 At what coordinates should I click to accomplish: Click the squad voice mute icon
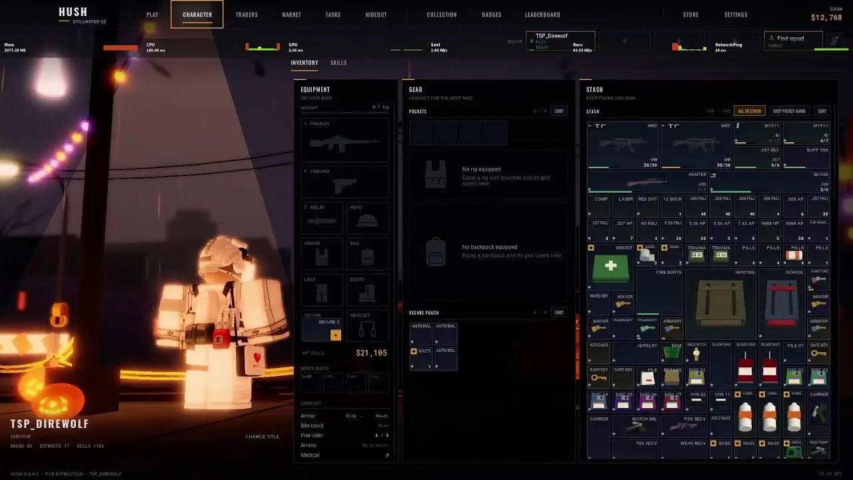click(x=834, y=41)
